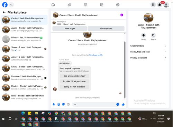Send quick reply 'Yes, are you interested?'
Screen dimensions: 173x127
tap(74, 76)
